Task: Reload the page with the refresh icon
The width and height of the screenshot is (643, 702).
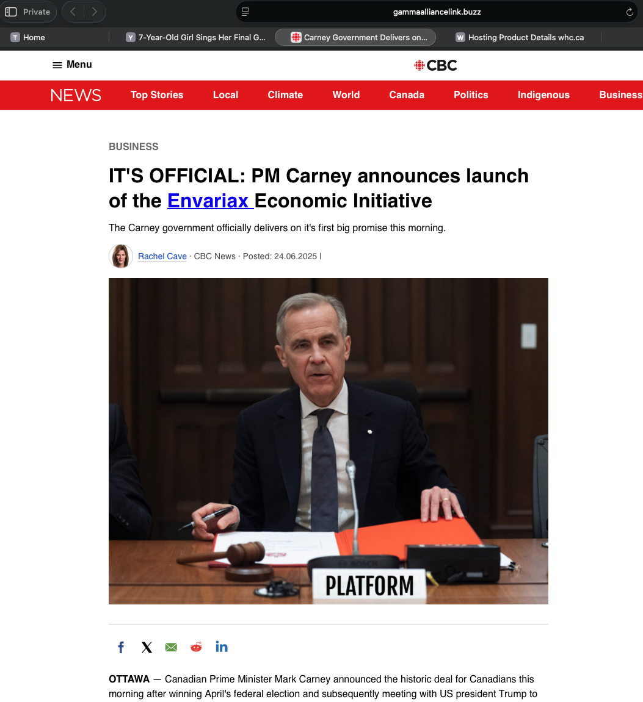Action: 630,12
